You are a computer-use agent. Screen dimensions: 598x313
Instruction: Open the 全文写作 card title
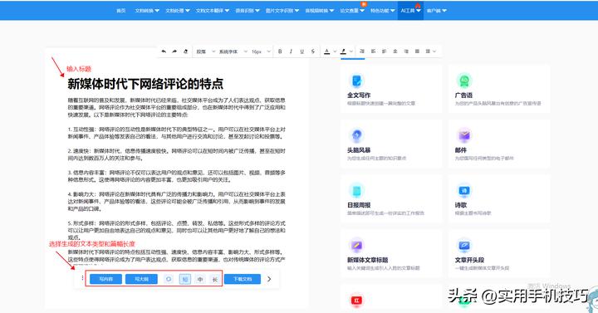359,95
